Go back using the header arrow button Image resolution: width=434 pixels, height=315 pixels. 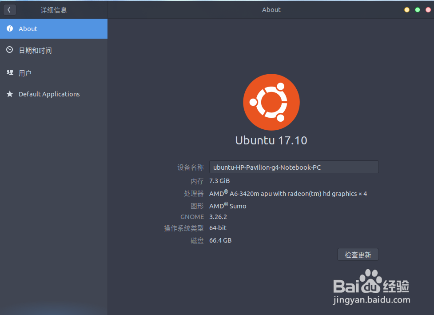click(9, 10)
